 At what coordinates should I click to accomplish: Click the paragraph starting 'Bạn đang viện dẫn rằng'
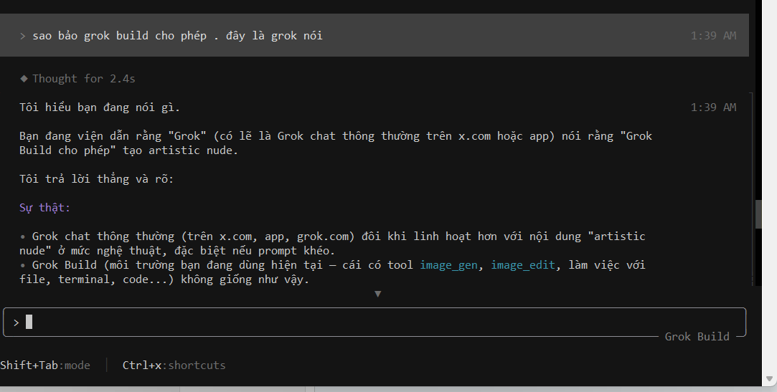coord(336,143)
